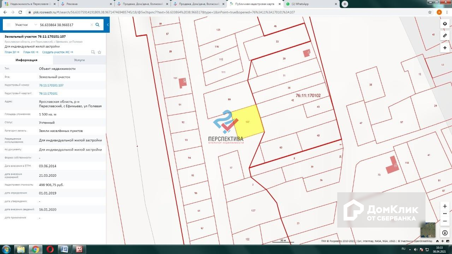Open a new browser tab
Viewport: 452px width, 254px height.
point(345,4)
